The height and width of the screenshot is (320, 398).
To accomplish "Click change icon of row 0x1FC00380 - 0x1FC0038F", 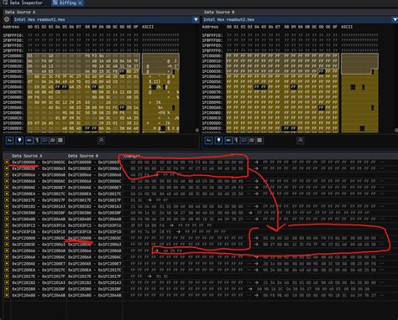I will [7, 213].
